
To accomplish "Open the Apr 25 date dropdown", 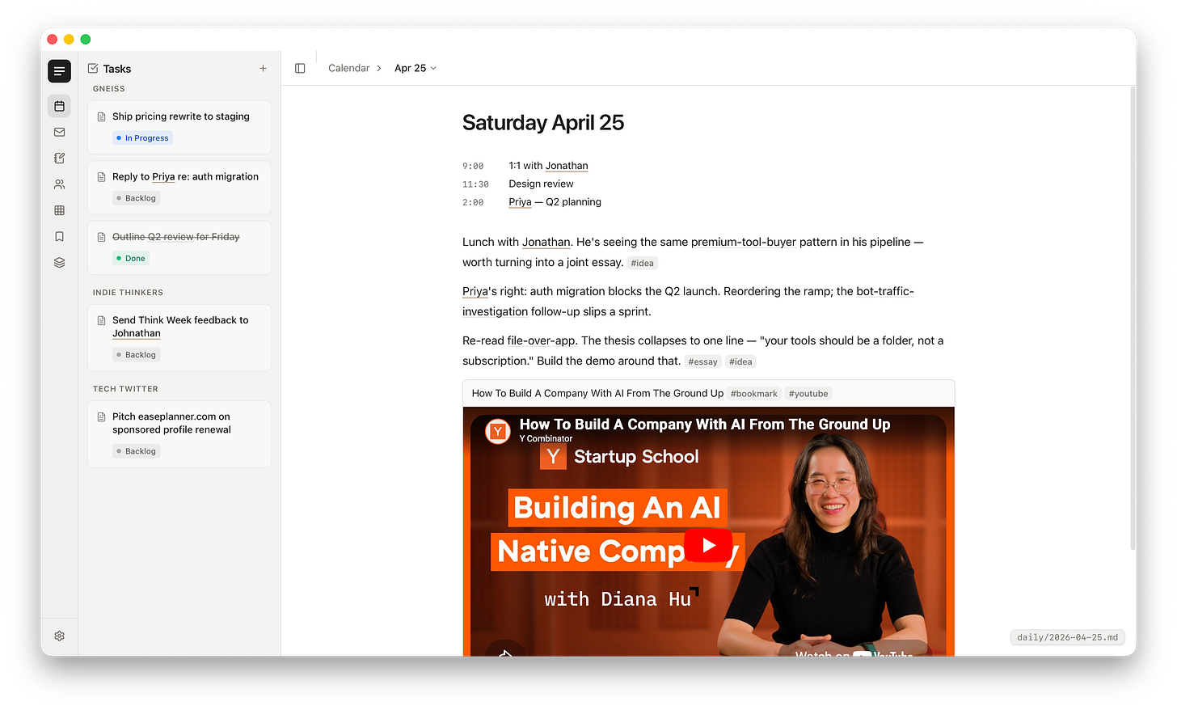I will pos(416,69).
